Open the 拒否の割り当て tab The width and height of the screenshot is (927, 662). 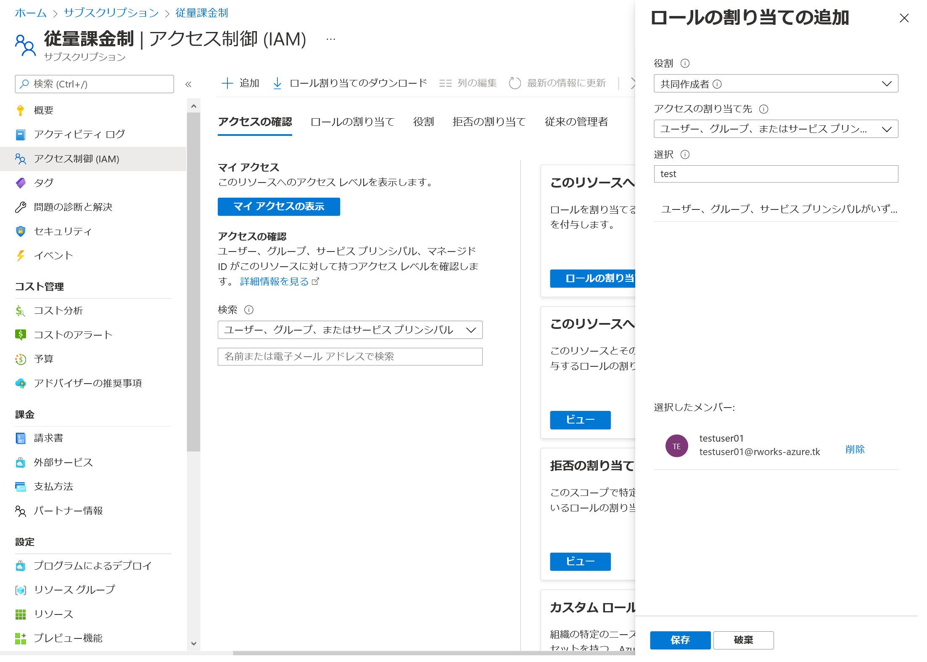pyautogui.click(x=489, y=122)
